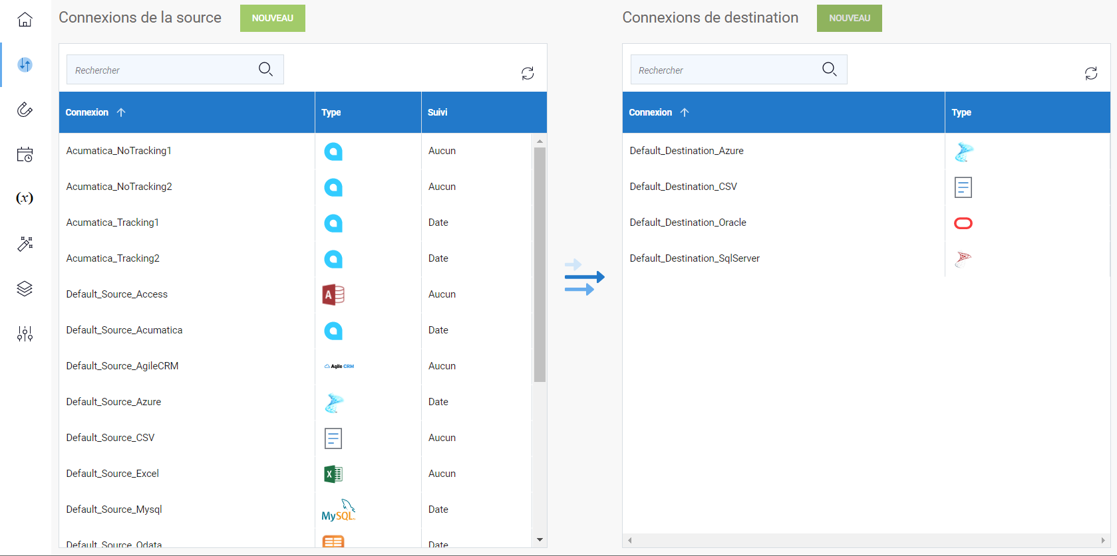Select Default_Destination_Oracle connection row
This screenshot has height=556, width=1117.
pyautogui.click(x=688, y=223)
